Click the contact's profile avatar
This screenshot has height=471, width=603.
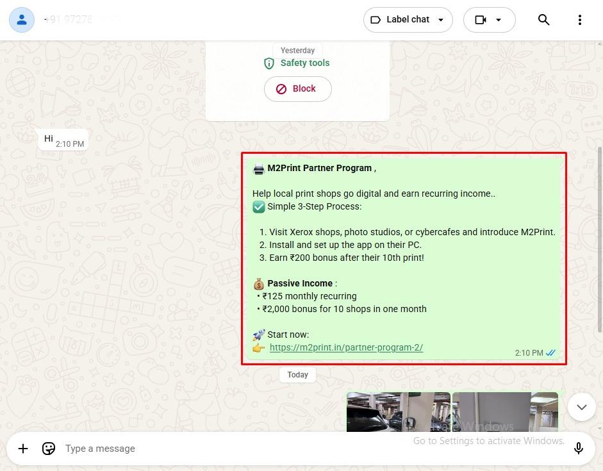[x=21, y=20]
